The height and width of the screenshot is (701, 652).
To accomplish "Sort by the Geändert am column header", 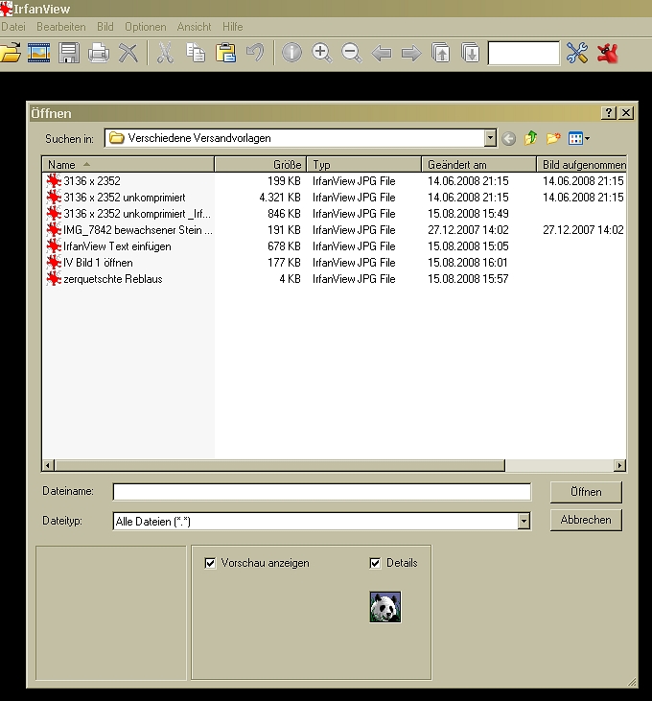I will pos(479,165).
